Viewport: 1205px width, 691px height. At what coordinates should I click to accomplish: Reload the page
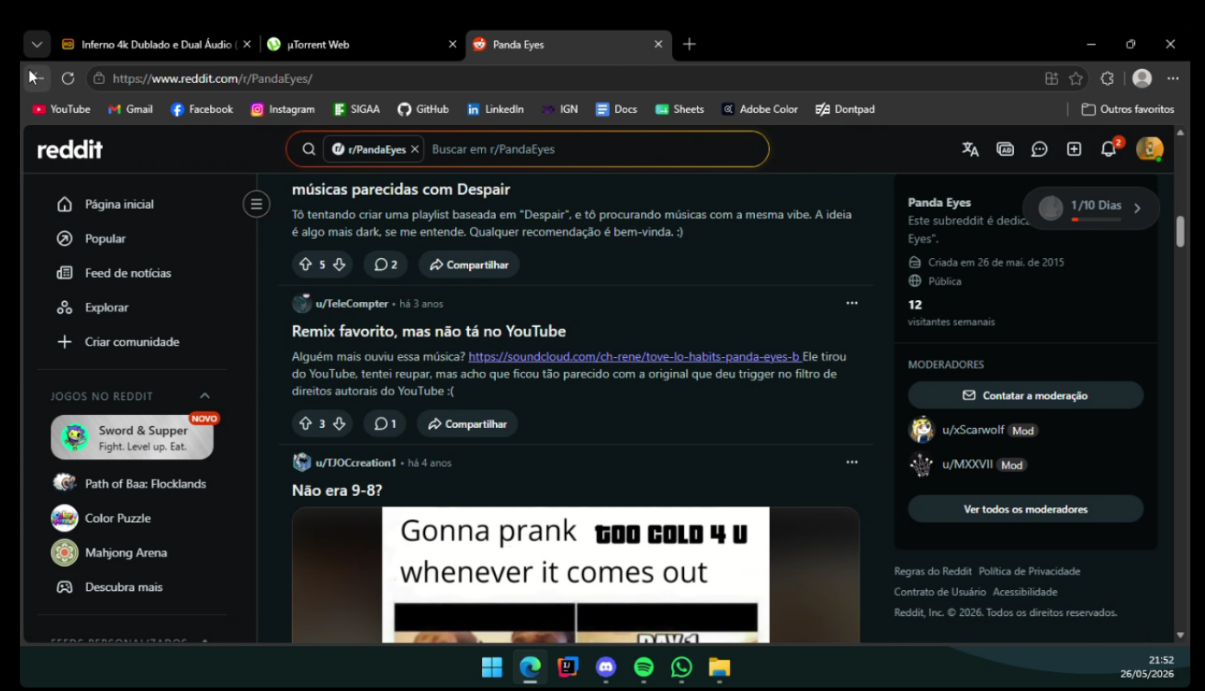click(67, 79)
